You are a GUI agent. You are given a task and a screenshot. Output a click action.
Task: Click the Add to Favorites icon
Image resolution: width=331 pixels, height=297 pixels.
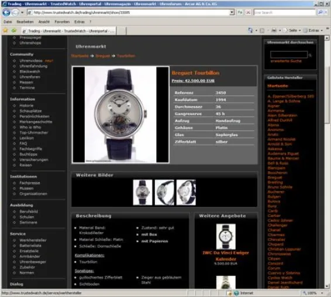point(14,31)
